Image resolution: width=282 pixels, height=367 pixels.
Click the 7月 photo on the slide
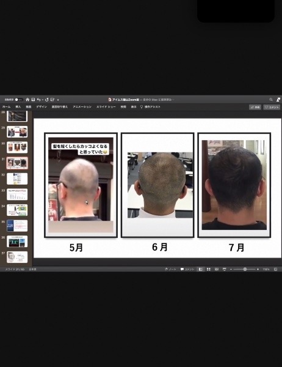[x=234, y=185]
